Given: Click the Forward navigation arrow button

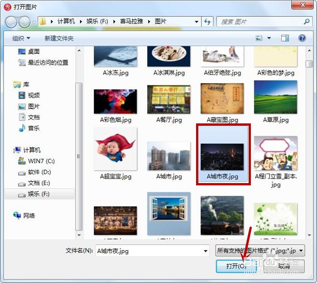Looking at the screenshot, I should [x=24, y=22].
